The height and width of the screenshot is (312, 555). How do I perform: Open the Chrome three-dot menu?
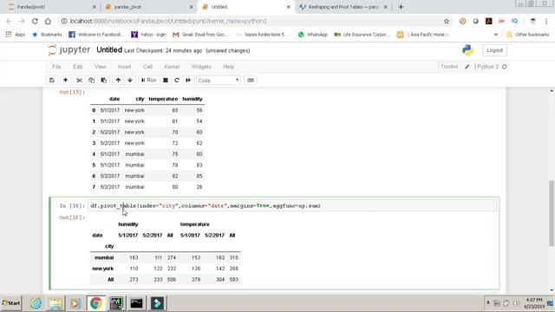tap(546, 21)
